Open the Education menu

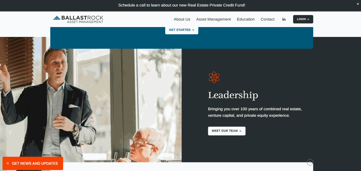[x=245, y=19]
